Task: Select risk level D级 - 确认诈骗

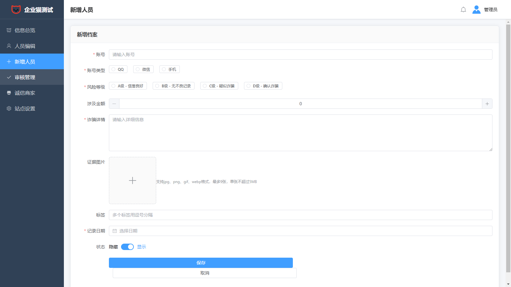Action: tap(248, 86)
